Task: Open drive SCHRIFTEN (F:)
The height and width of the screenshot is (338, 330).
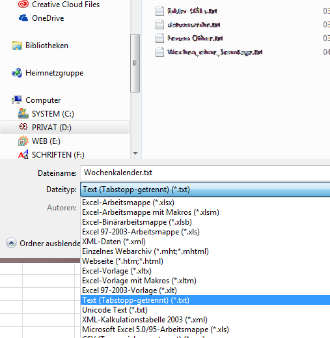Action: click(x=58, y=155)
